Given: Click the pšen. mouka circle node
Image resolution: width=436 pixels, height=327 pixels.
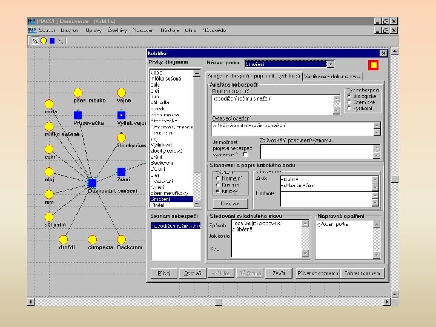Looking at the screenshot, I should (78, 92).
